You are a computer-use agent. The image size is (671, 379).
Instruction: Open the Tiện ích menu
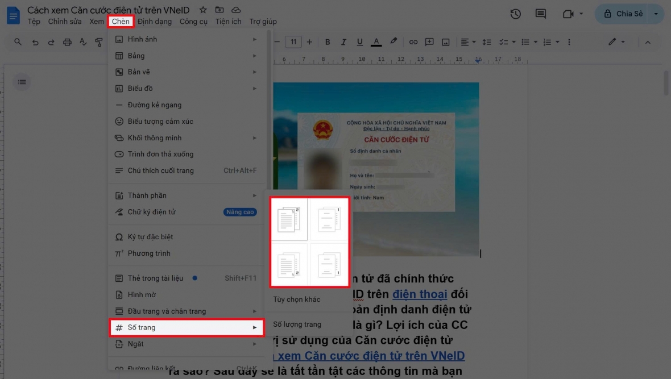pyautogui.click(x=228, y=22)
